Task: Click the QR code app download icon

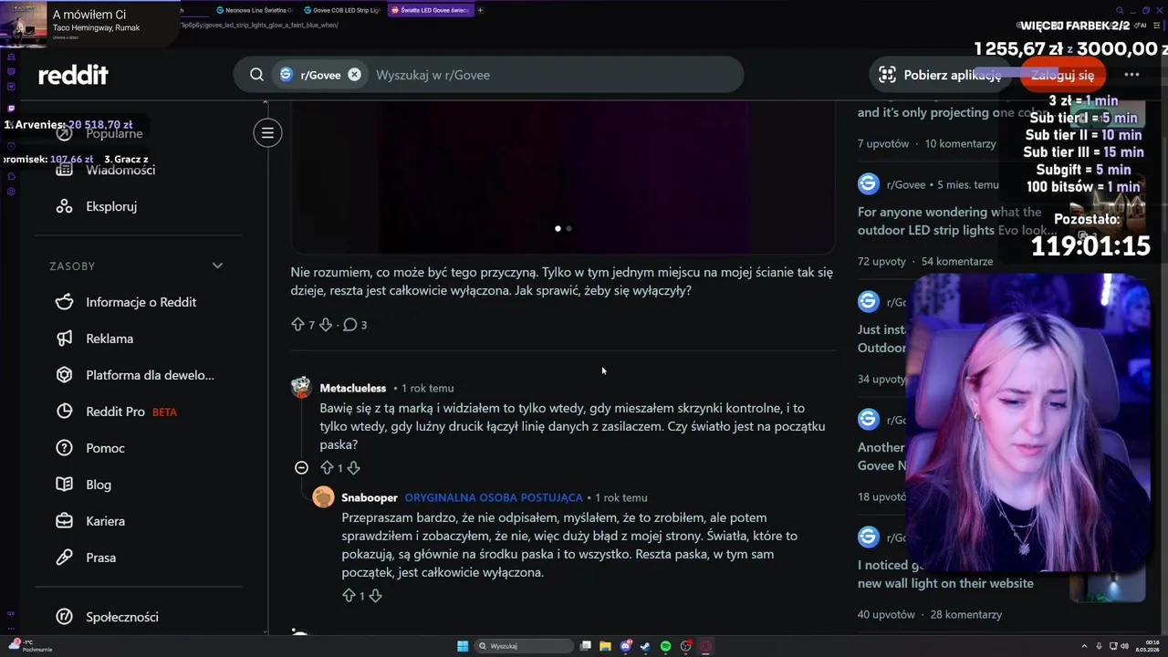Action: [887, 75]
